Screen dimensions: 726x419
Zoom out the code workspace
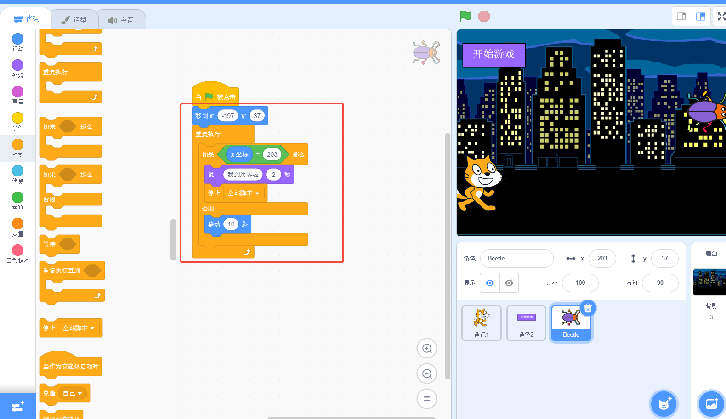[x=427, y=374]
